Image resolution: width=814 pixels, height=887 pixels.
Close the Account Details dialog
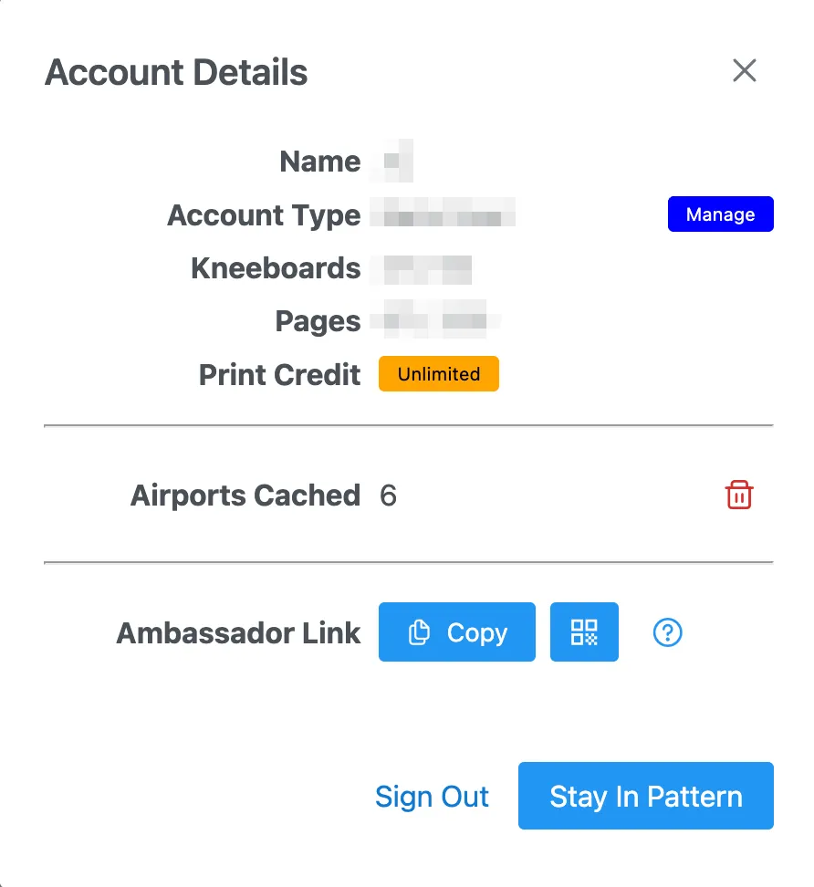point(745,70)
